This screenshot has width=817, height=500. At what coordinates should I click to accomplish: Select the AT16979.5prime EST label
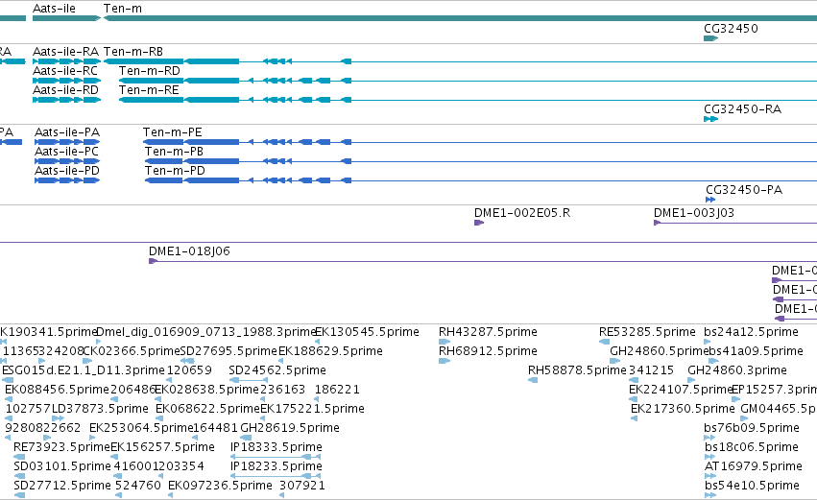[x=753, y=466]
